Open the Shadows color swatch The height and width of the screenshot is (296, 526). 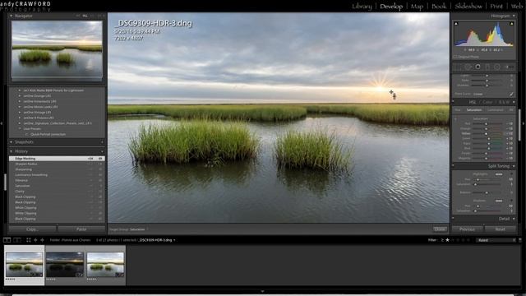(x=499, y=201)
